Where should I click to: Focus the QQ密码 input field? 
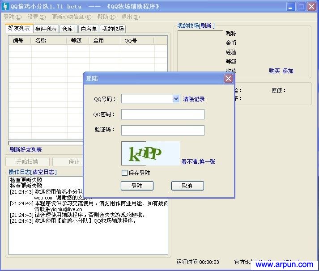coord(163,114)
